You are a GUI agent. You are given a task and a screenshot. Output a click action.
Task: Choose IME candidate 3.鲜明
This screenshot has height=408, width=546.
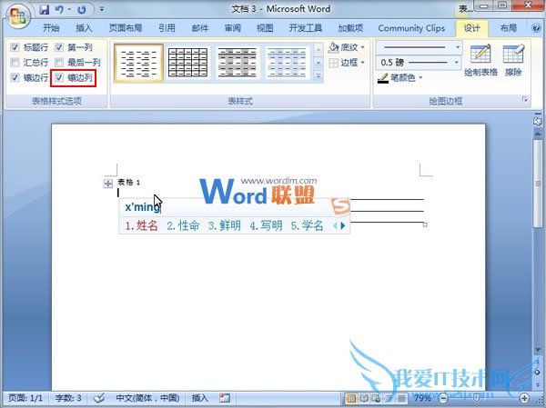(225, 225)
